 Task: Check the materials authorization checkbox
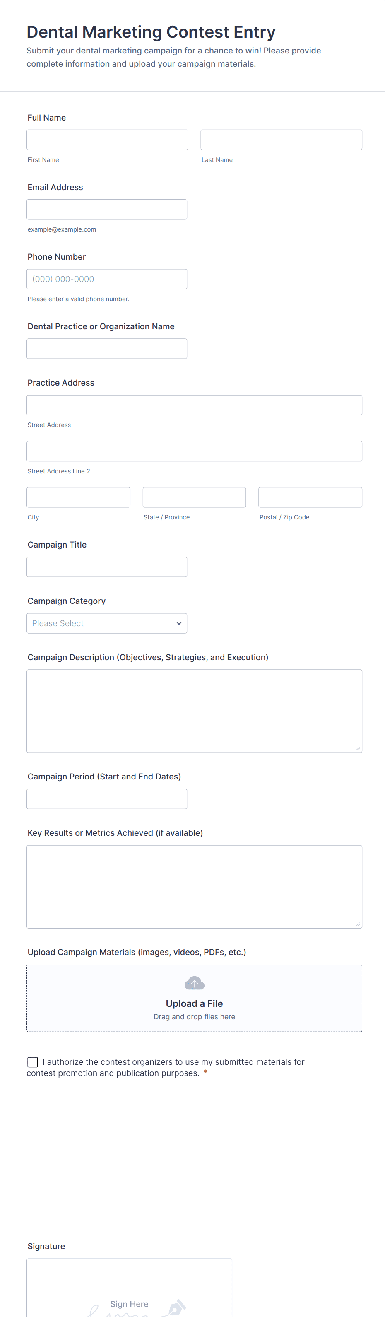coord(33,1062)
